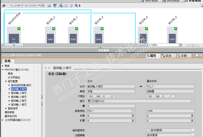Select the SMM module under 驱动轴_3

98,39
